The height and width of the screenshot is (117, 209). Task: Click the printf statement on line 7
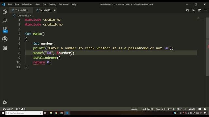click(104, 48)
